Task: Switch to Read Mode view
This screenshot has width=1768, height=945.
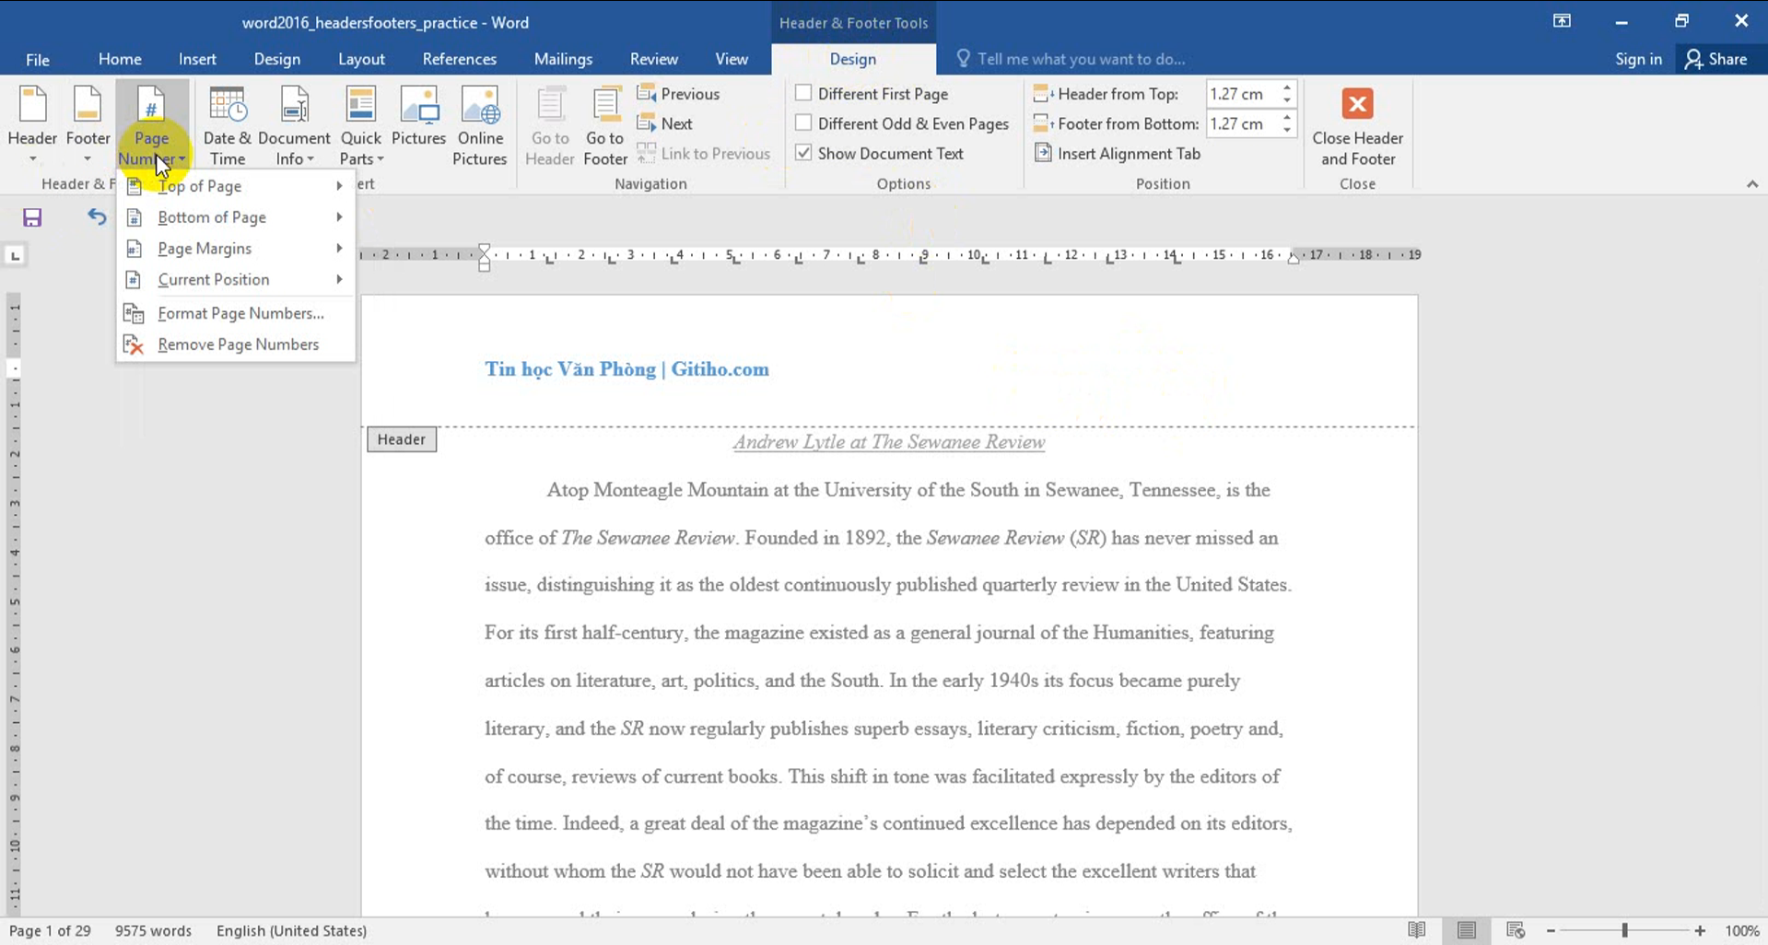Action: click(1417, 930)
